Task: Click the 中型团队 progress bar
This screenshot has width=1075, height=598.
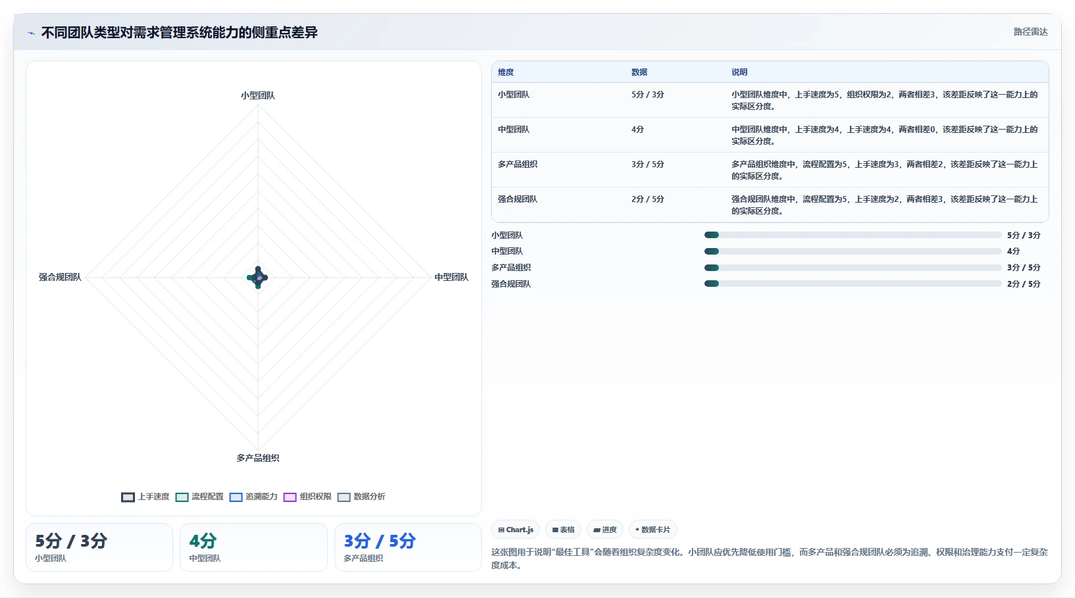Action: click(x=852, y=251)
